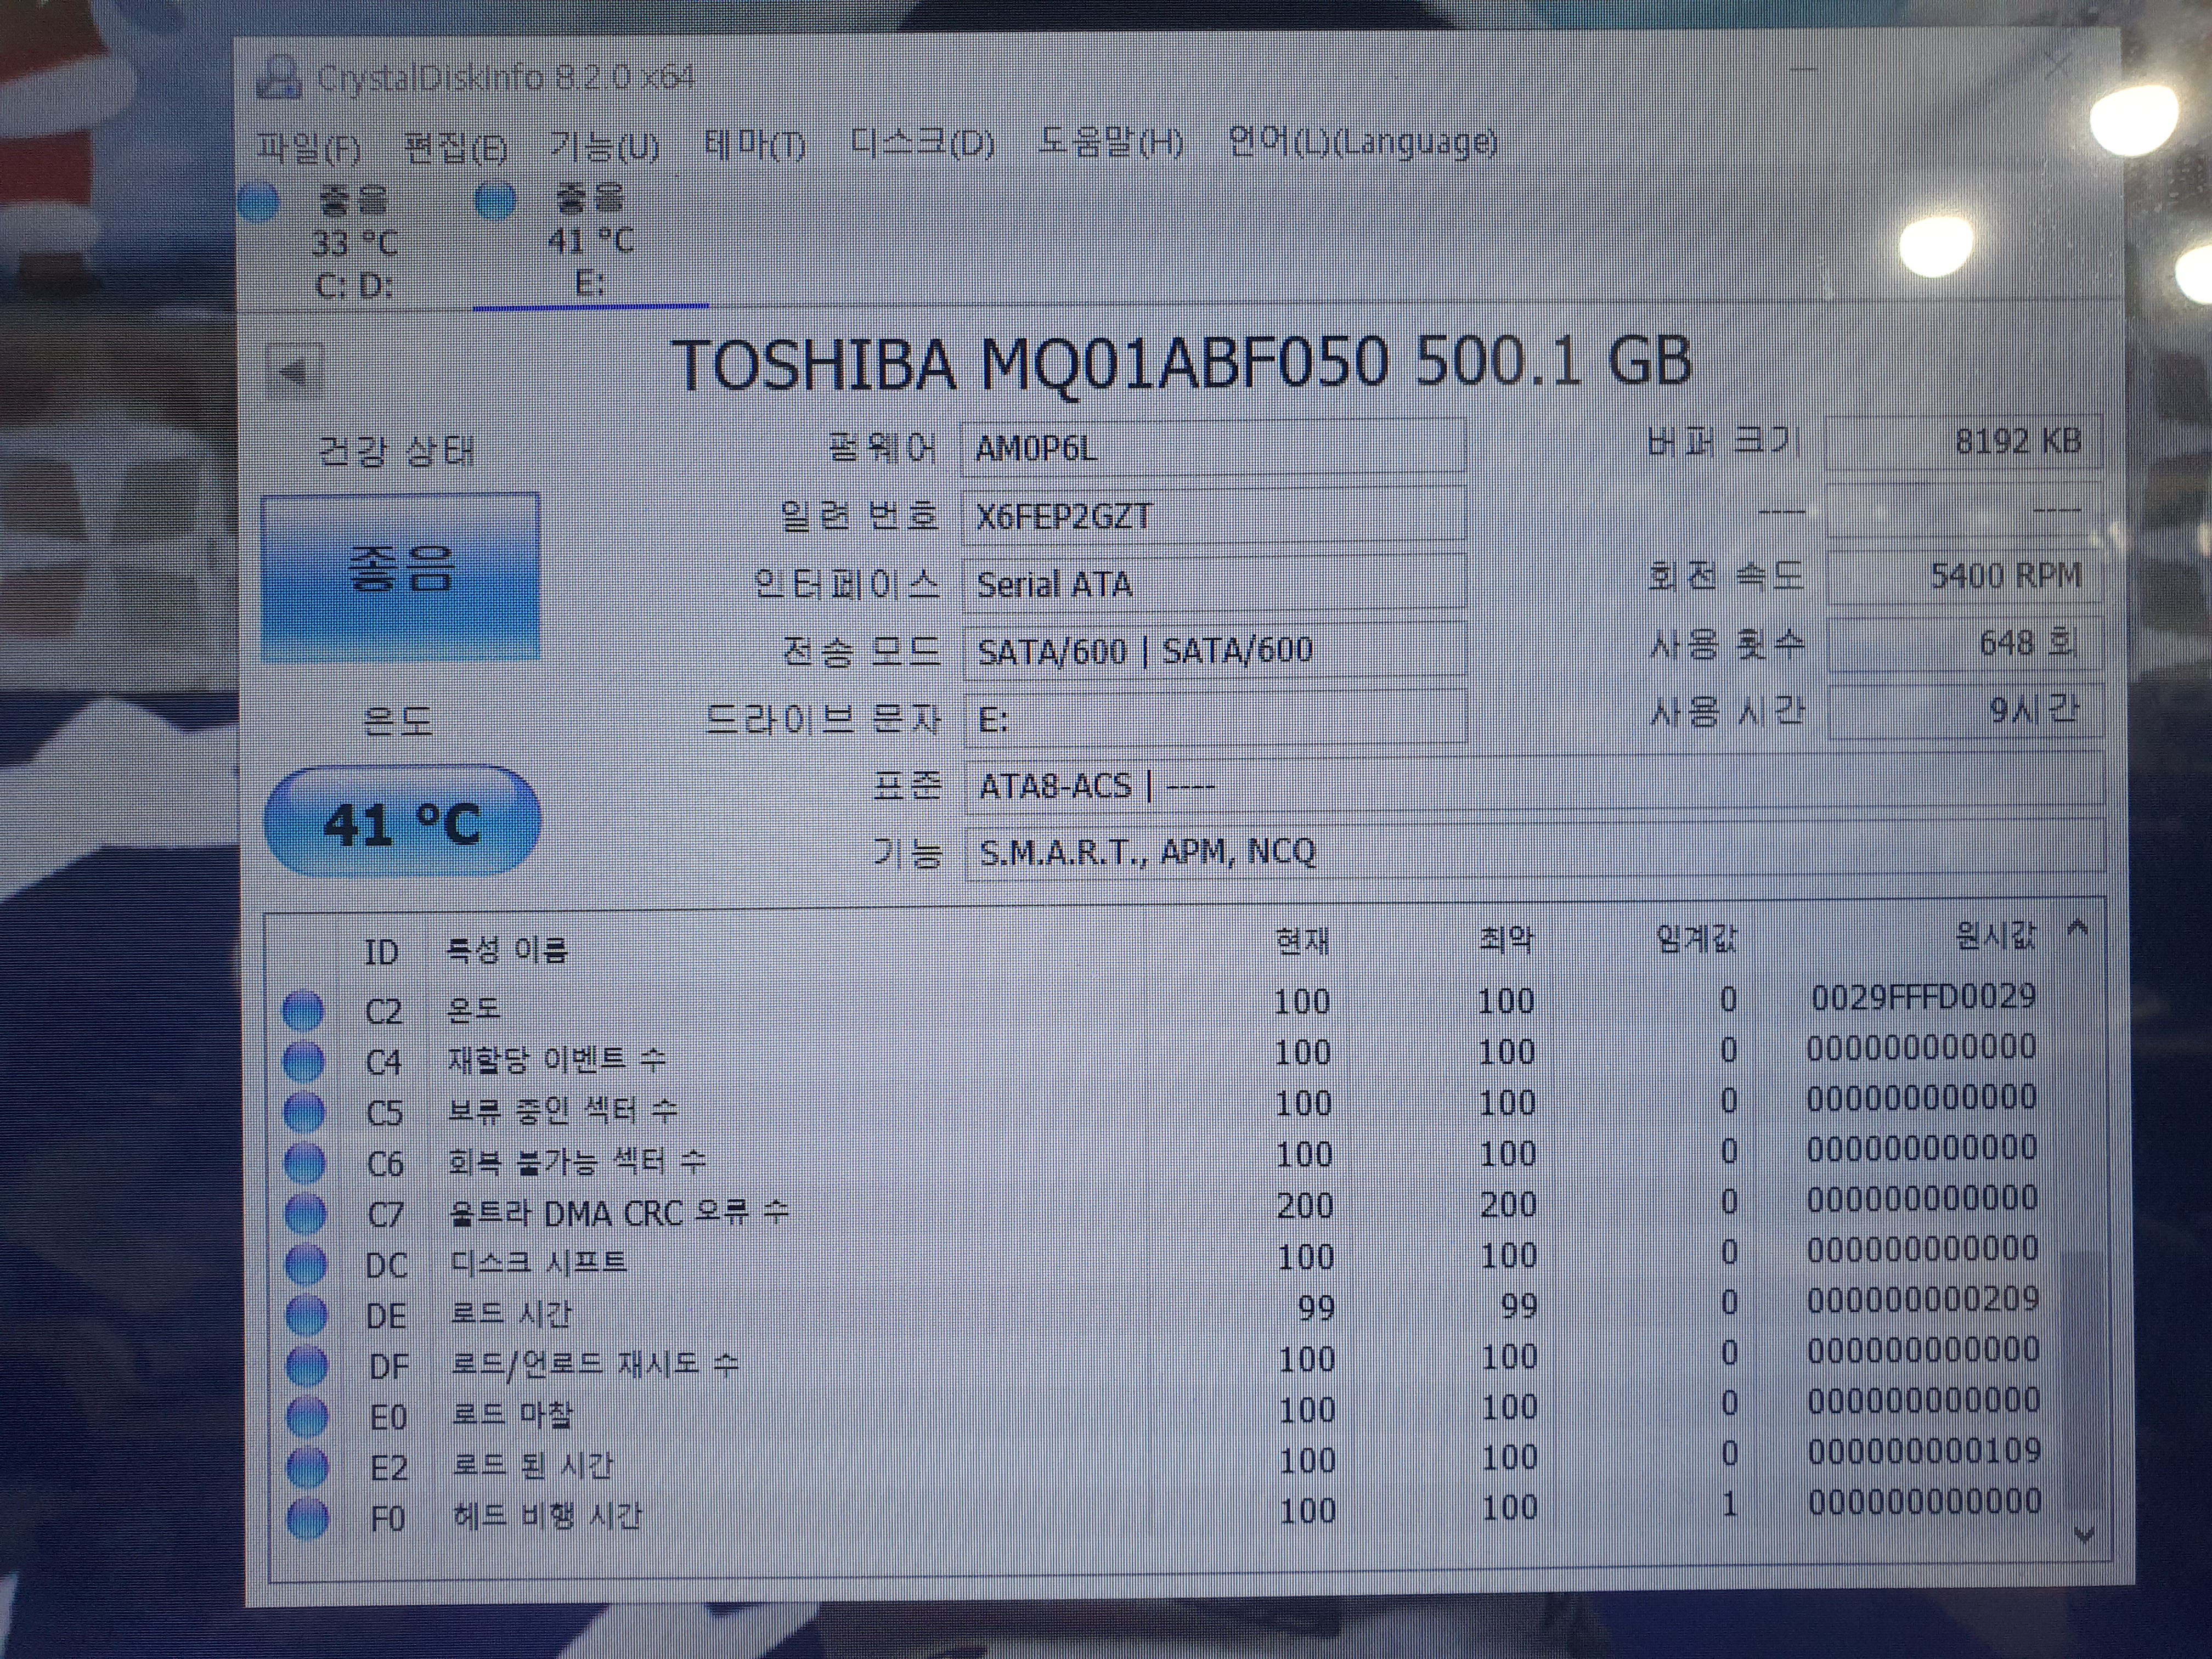
Task: Click the transfer mode field SATA/600 | SATA/600
Action: point(1214,651)
